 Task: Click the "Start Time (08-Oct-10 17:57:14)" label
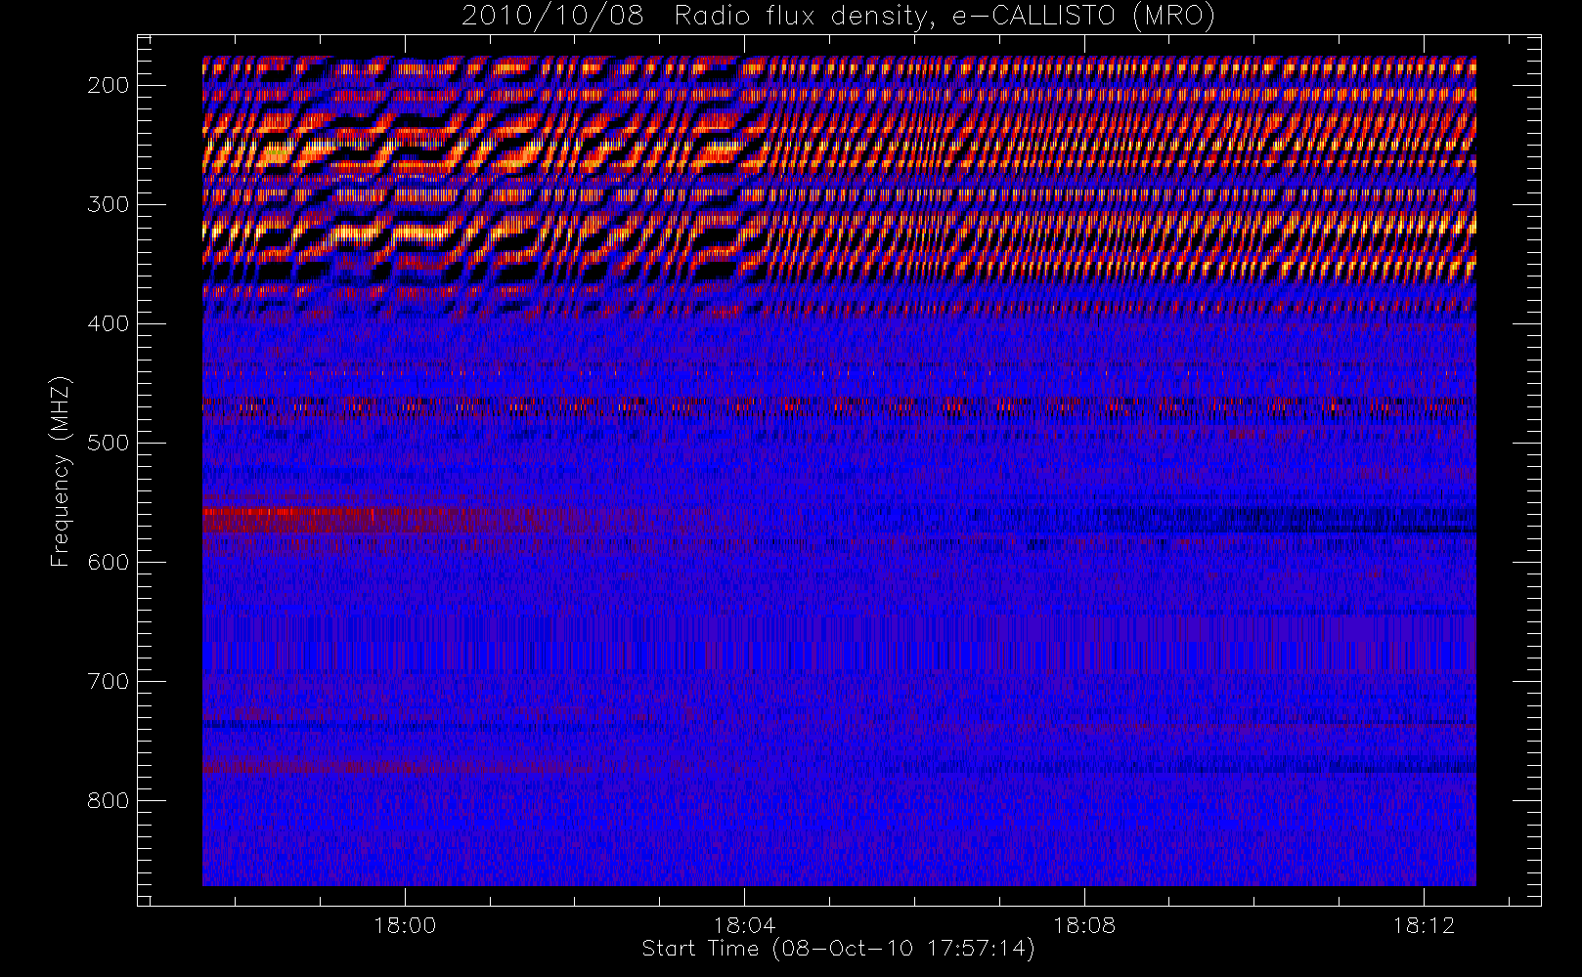click(x=839, y=949)
